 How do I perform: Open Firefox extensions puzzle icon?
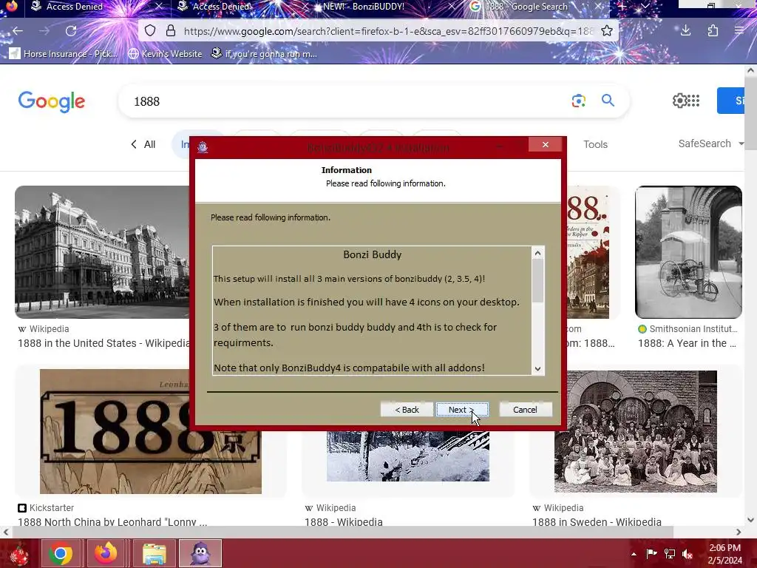tap(713, 31)
